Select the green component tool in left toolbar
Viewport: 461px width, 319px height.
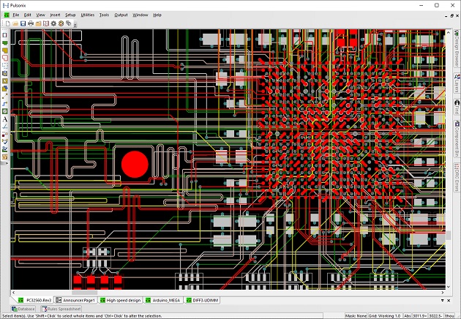[5, 43]
